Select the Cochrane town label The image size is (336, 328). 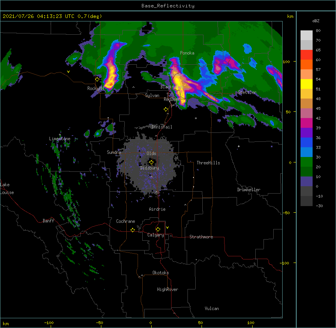tap(126, 221)
